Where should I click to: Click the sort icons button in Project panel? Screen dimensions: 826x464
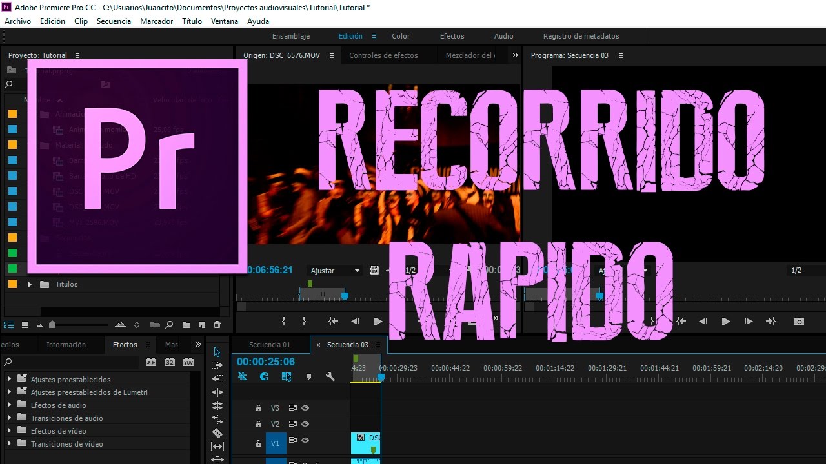click(x=136, y=325)
